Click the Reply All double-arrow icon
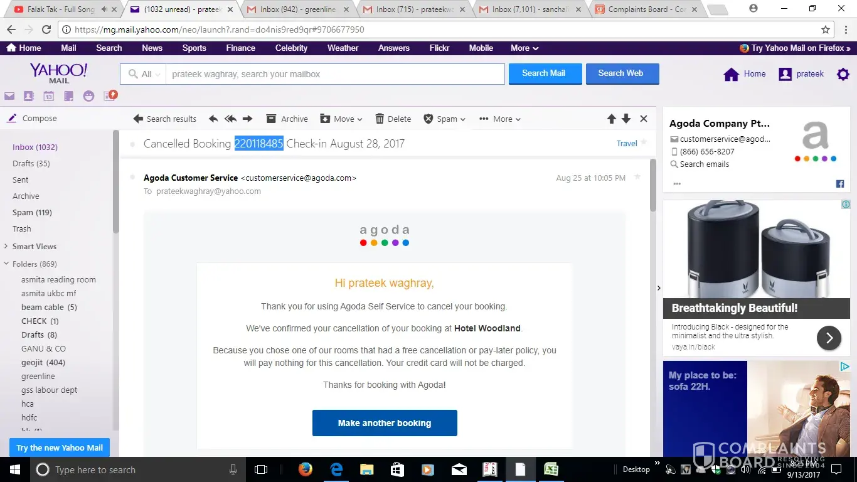Viewport: 857px width, 482px height. 230,119
